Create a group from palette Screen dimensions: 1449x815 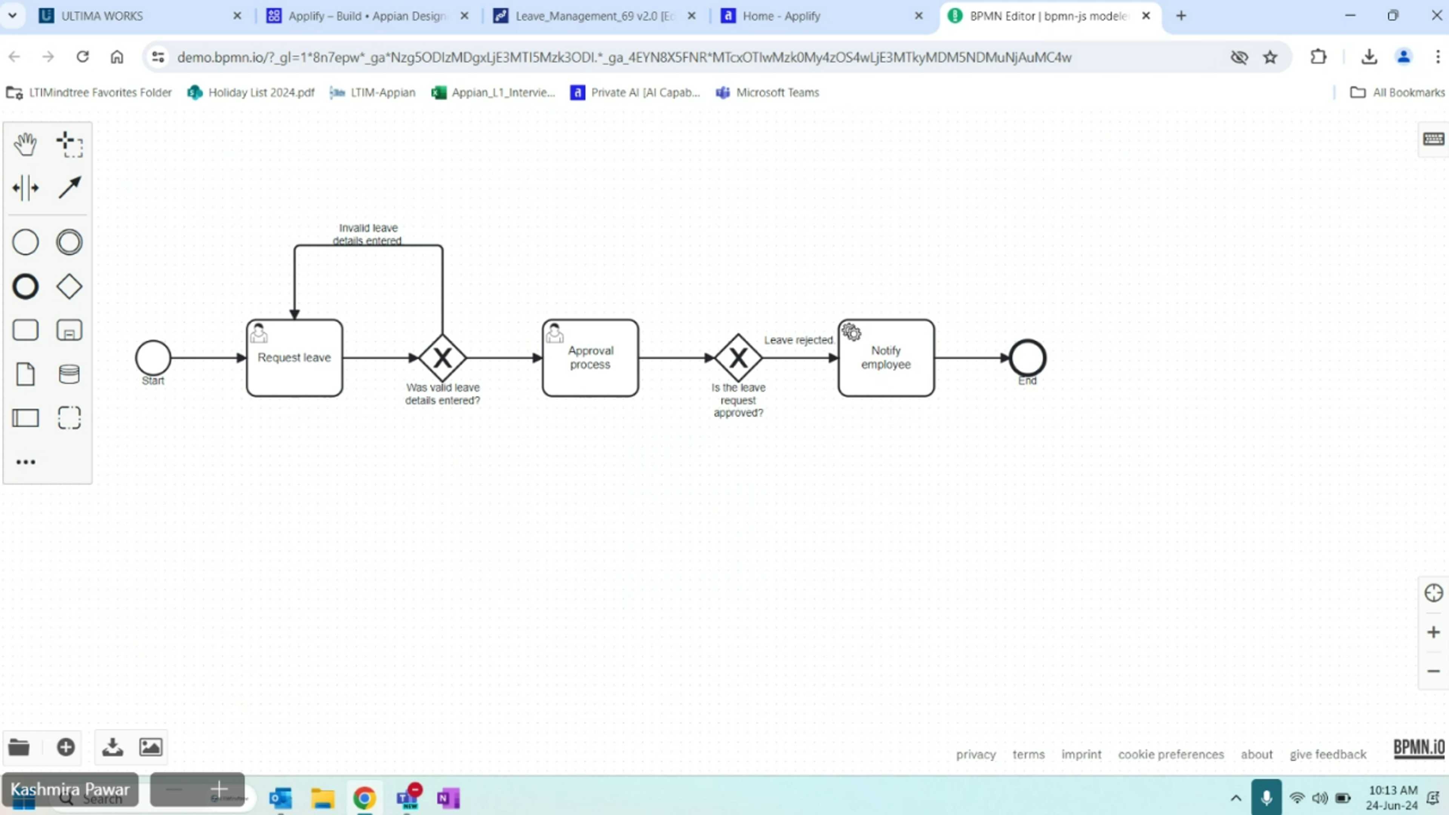(x=69, y=418)
